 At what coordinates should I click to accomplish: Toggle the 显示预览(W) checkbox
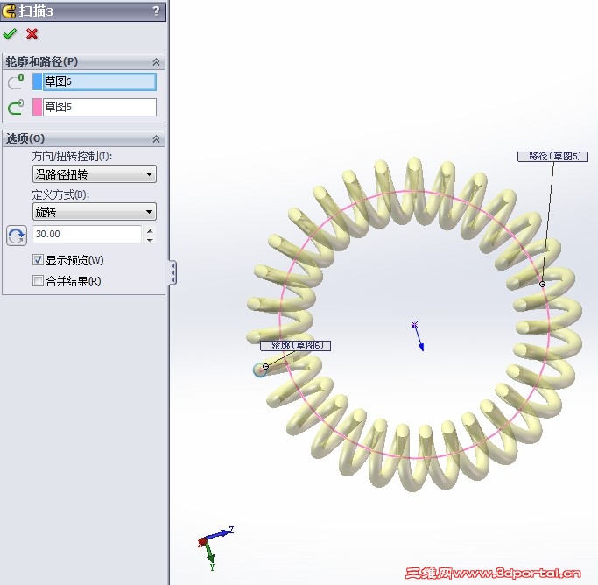click(x=38, y=260)
